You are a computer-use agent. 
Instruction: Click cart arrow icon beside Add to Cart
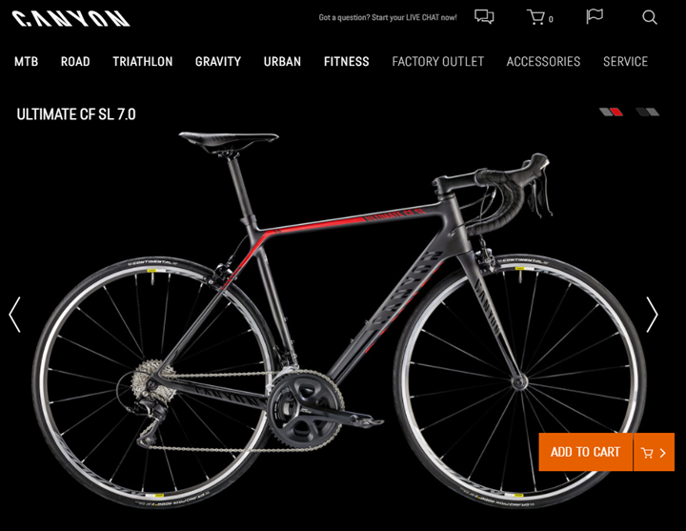[x=654, y=452]
